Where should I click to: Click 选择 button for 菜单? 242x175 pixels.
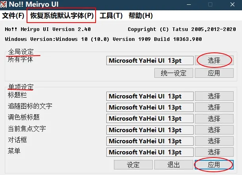(214, 152)
